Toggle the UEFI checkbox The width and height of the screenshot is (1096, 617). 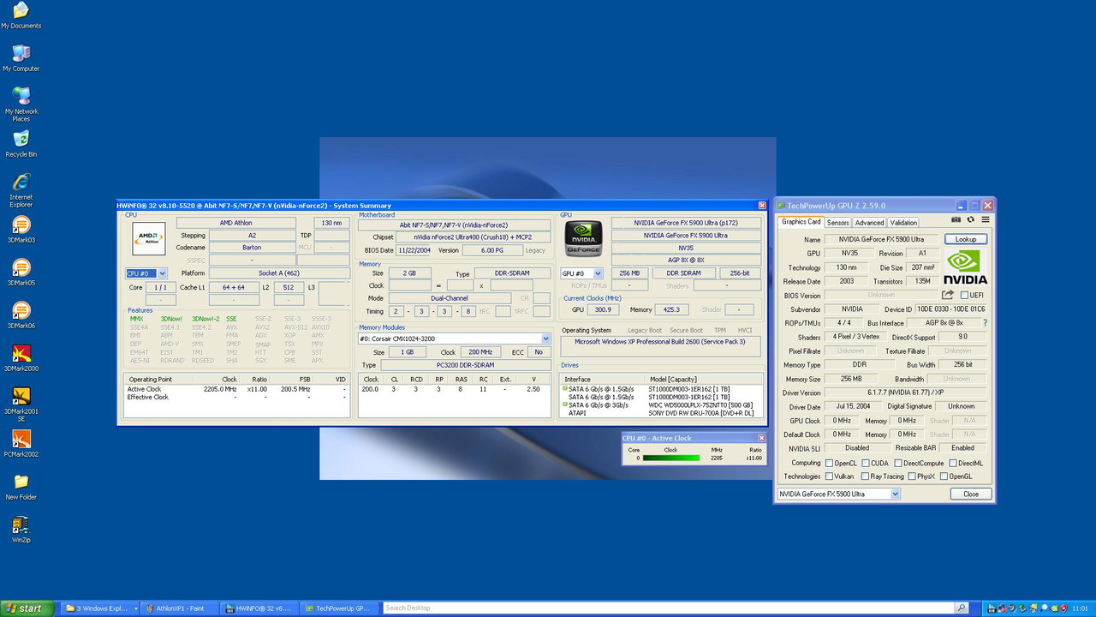964,295
